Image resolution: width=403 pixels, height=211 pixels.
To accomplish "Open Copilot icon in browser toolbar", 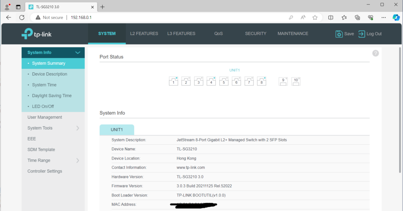I will click(x=396, y=17).
